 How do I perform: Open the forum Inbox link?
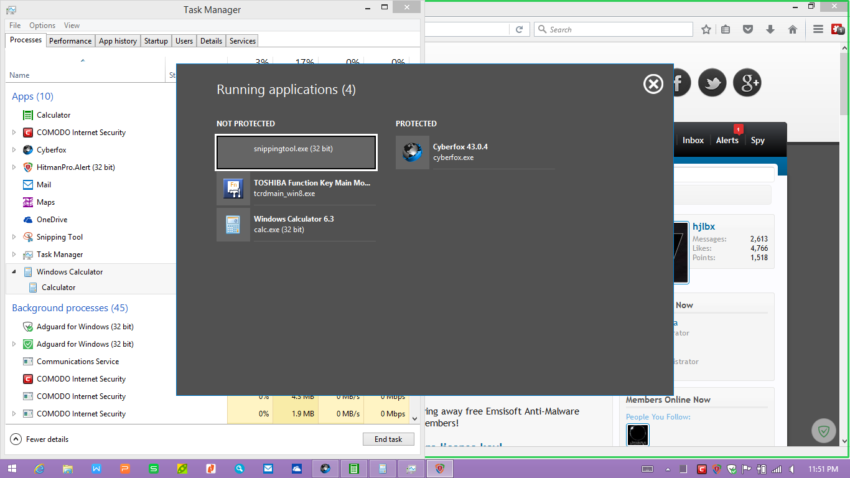(x=693, y=140)
